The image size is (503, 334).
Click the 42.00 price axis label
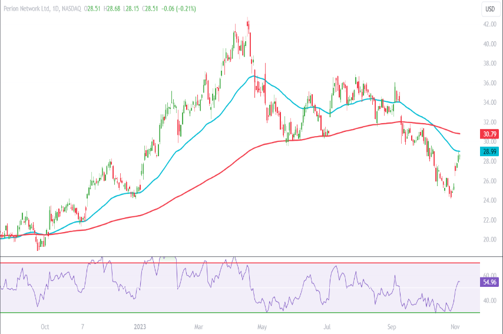490,24
